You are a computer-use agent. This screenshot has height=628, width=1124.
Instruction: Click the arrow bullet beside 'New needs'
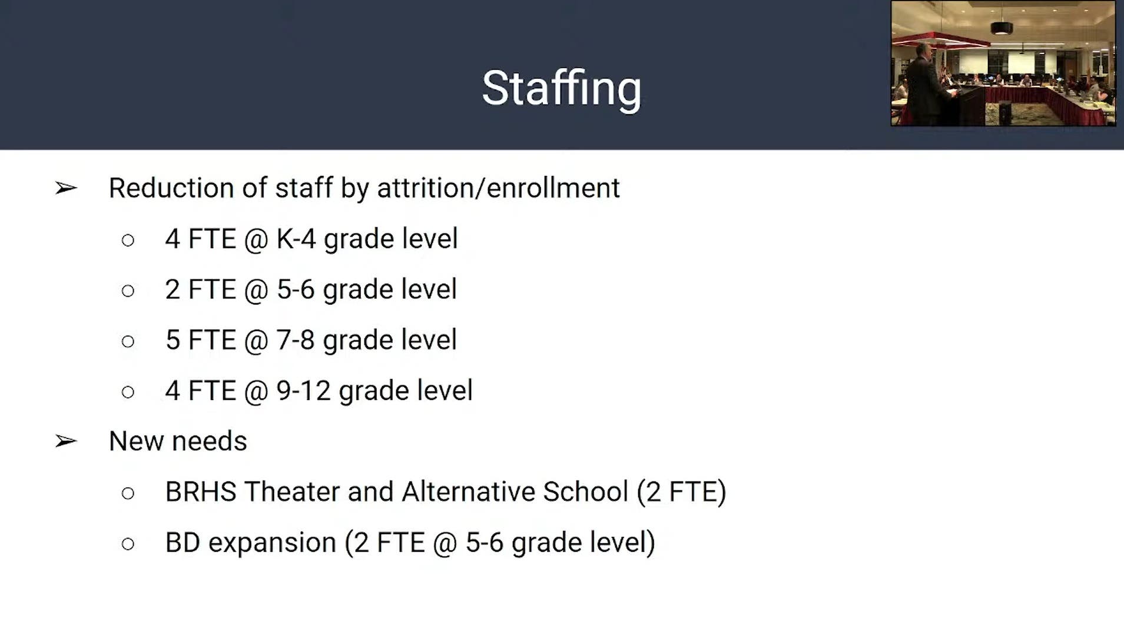(66, 441)
